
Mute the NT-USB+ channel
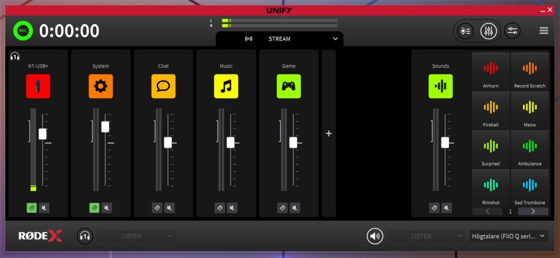(44, 208)
